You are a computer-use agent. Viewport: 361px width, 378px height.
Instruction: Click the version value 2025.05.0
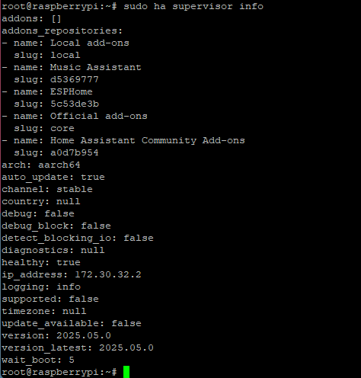[84, 335]
